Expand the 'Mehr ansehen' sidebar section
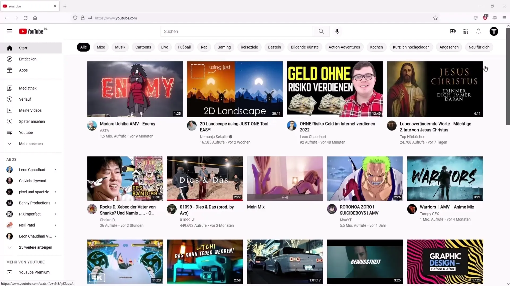The image size is (510, 286). [x=31, y=144]
